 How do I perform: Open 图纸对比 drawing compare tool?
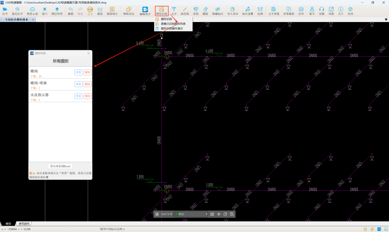129,11
